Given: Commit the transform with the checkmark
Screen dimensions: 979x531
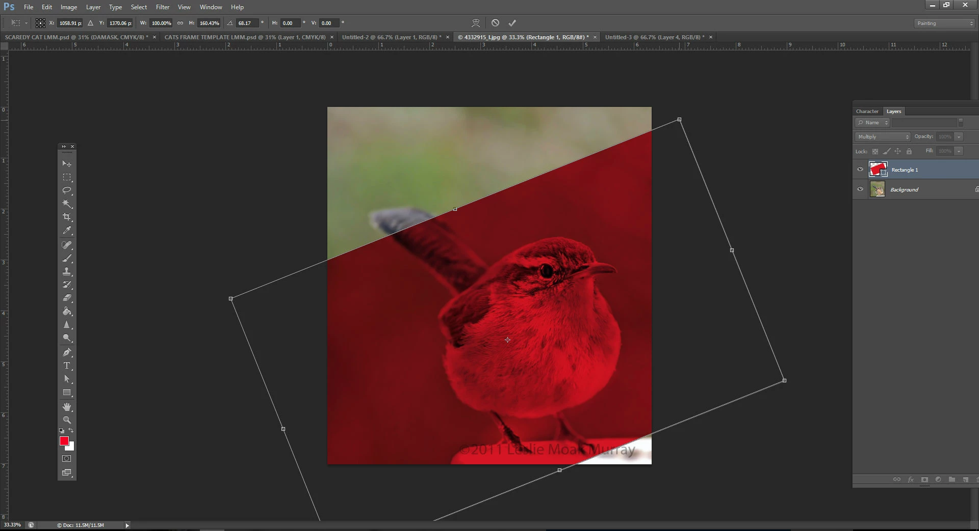Looking at the screenshot, I should click(512, 23).
